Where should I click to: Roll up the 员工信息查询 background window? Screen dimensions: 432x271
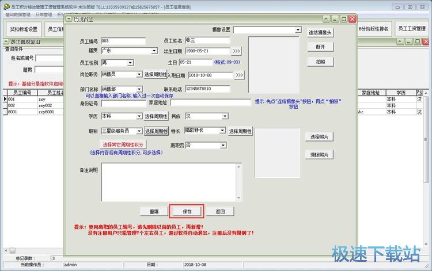point(400,42)
